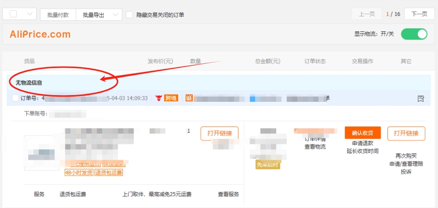Tick the select-all checkbox at top left

tap(13, 14)
